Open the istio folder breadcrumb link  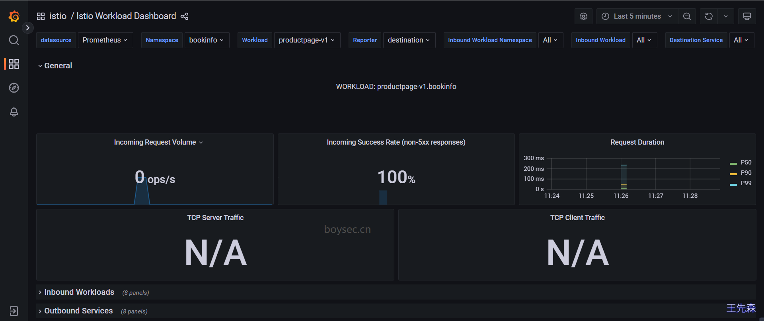pos(58,16)
